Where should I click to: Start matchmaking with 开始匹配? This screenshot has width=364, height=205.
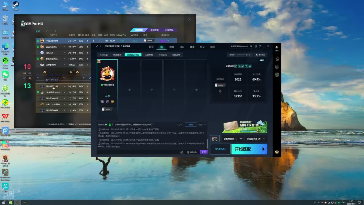[x=249, y=149]
